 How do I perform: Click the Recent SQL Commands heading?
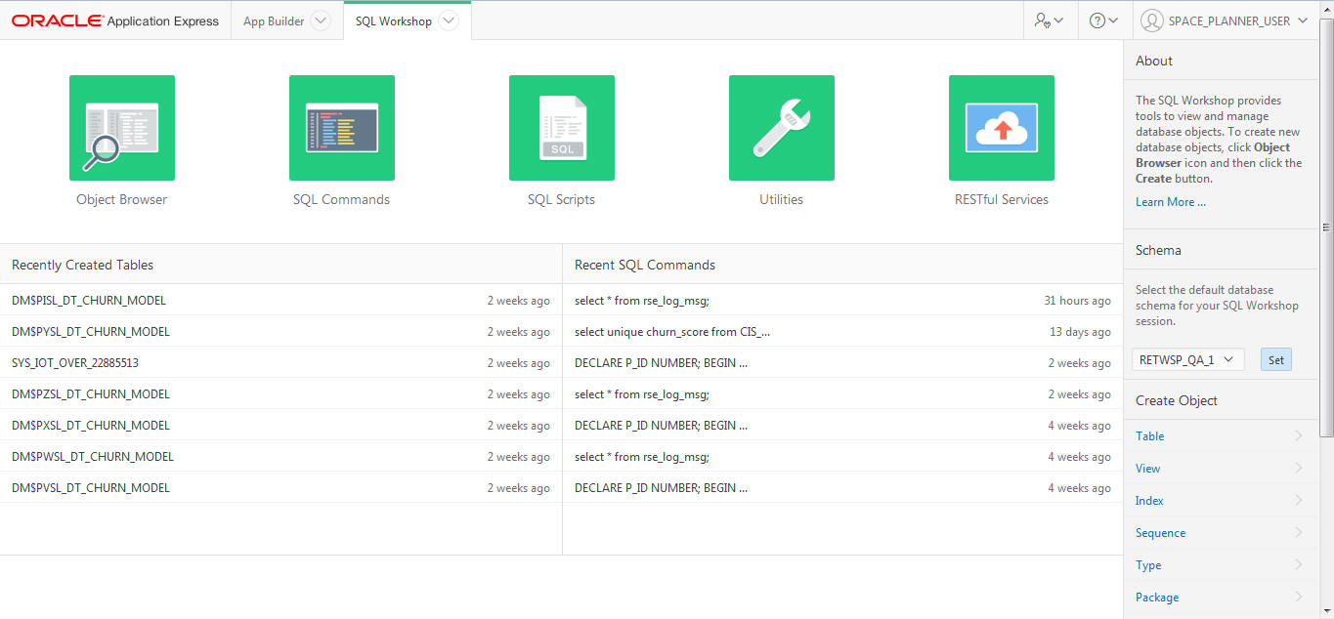[645, 265]
